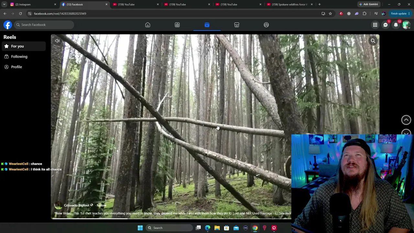The image size is (414, 233).
Task: Open Profile in Reels sidebar
Action: [23, 67]
